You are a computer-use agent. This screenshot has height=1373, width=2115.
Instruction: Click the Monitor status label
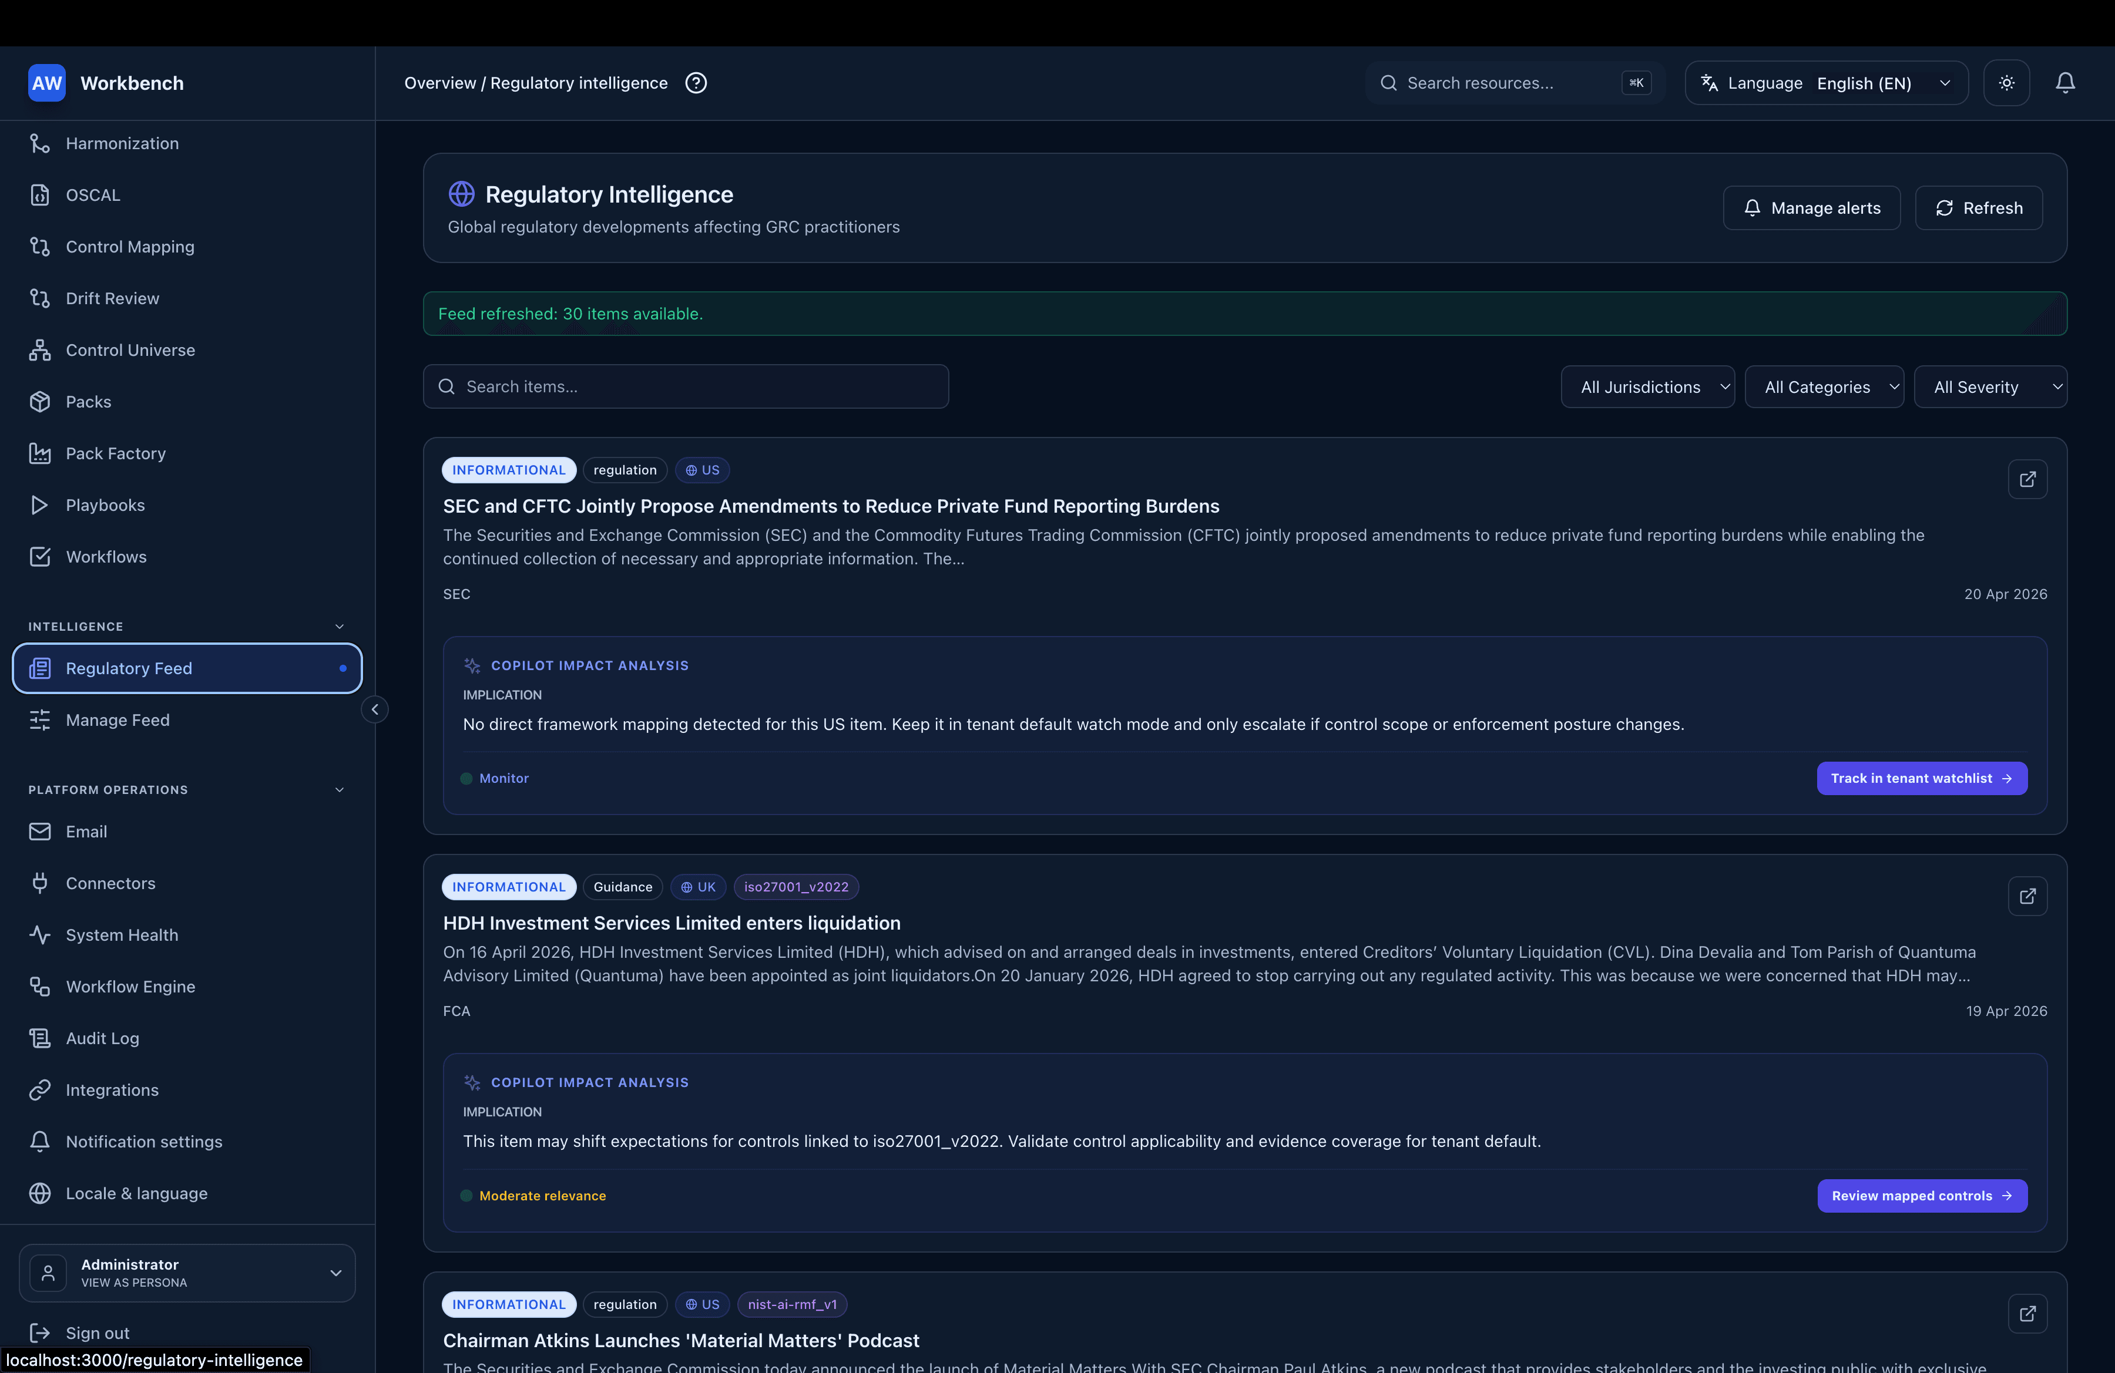(x=504, y=778)
